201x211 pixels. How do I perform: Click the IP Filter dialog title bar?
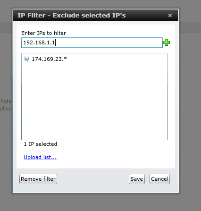click(96, 15)
